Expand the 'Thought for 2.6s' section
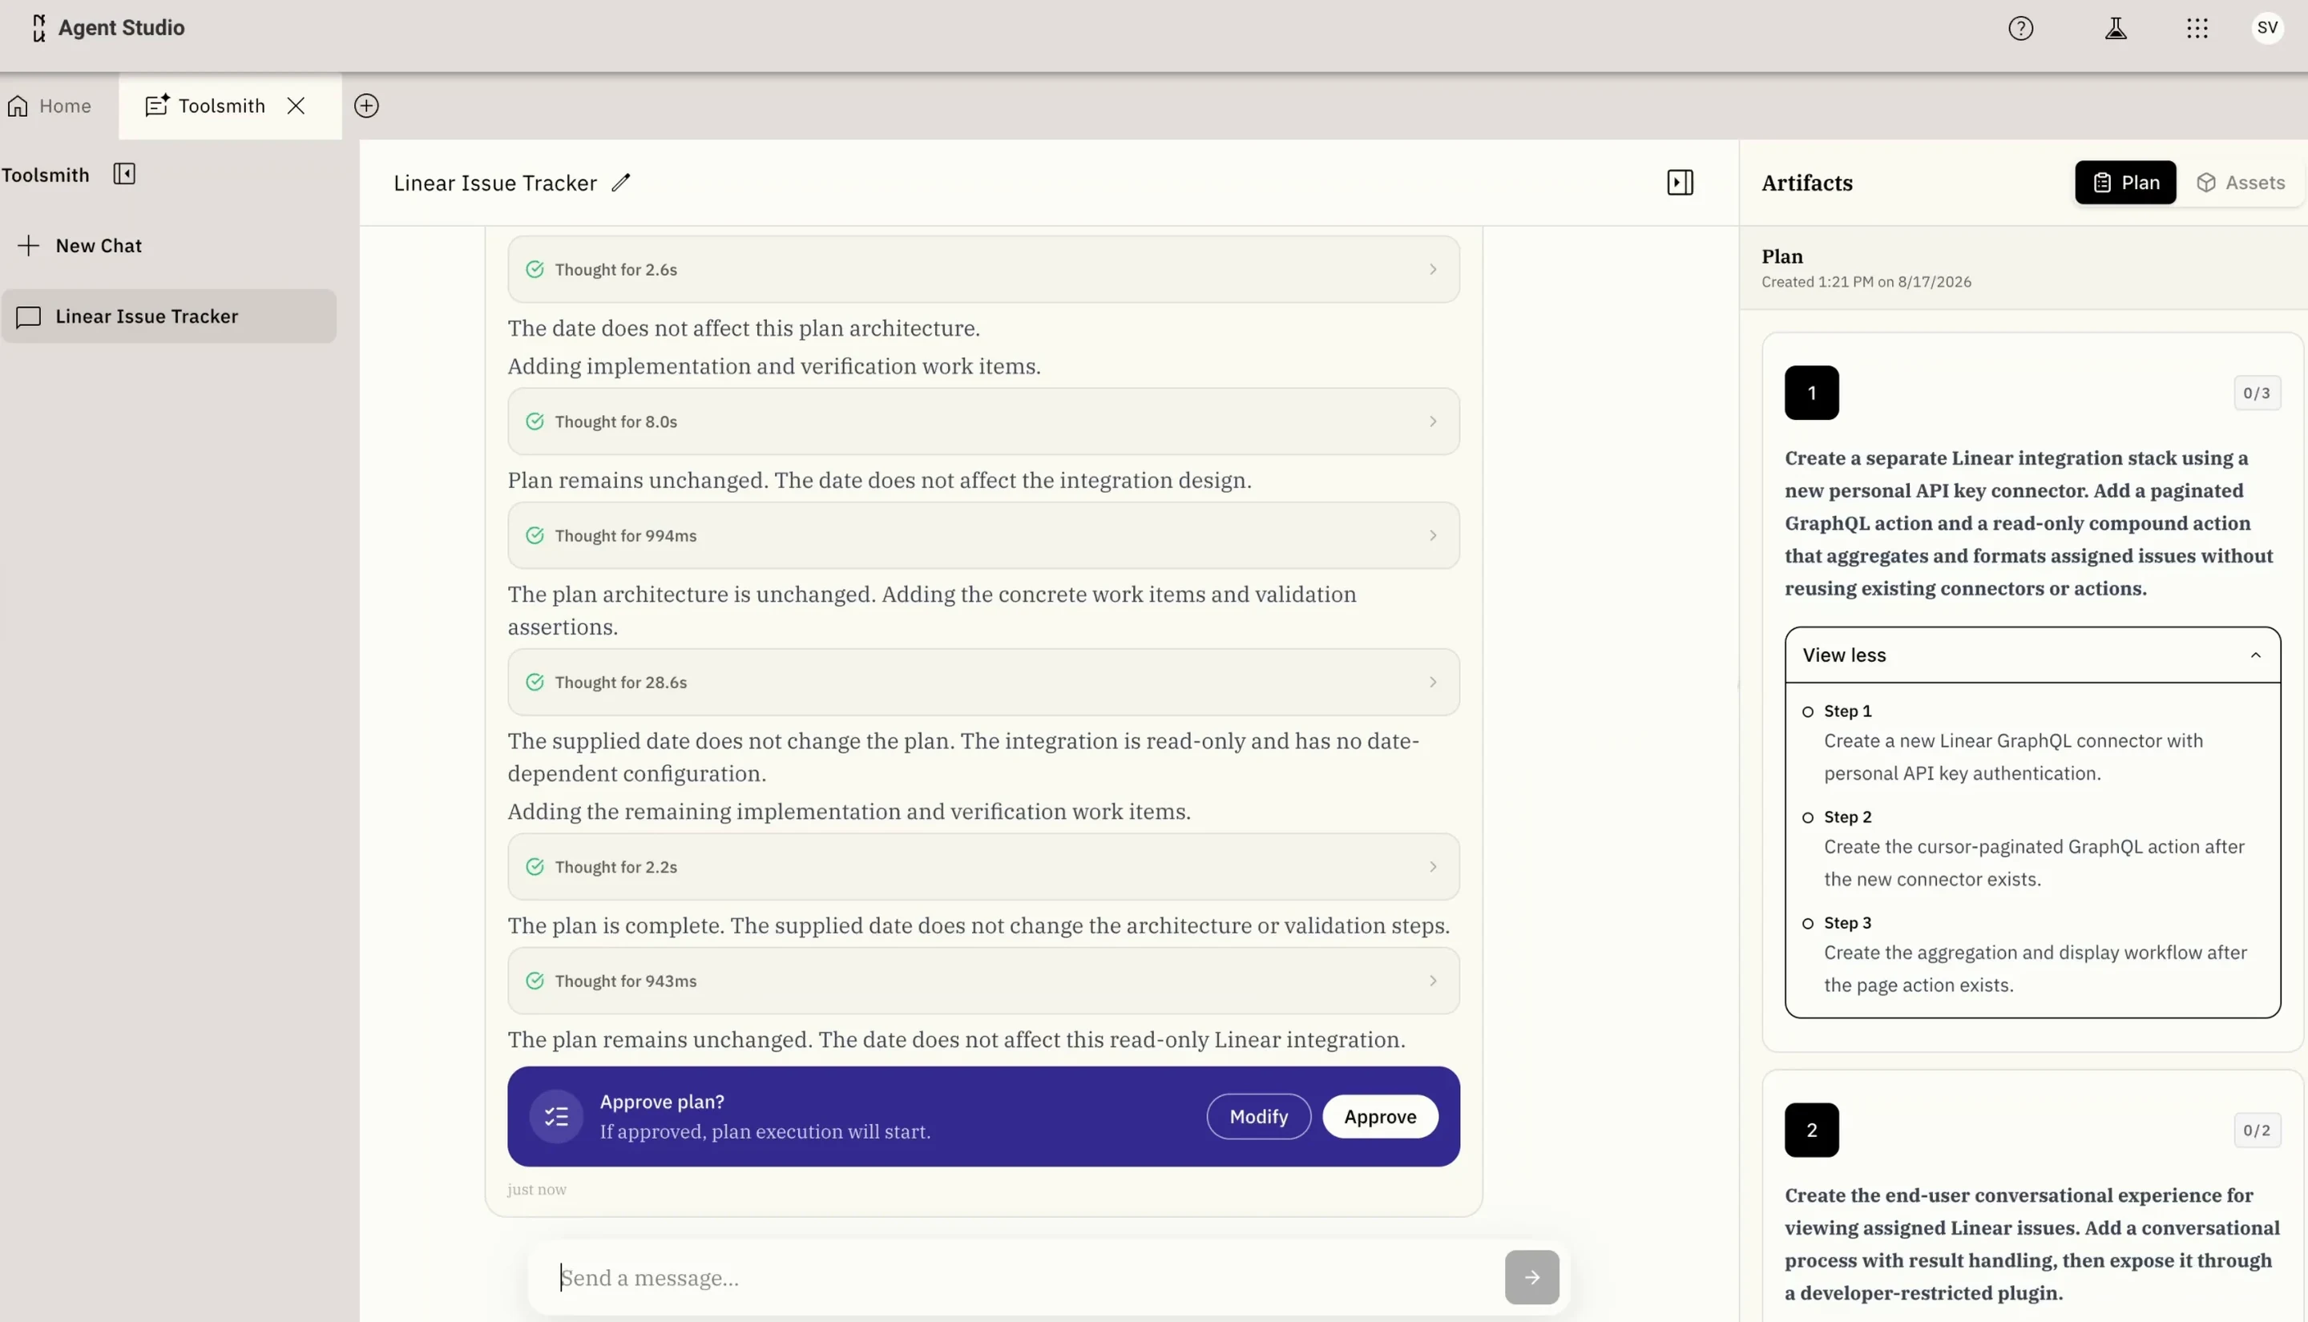 [983, 270]
